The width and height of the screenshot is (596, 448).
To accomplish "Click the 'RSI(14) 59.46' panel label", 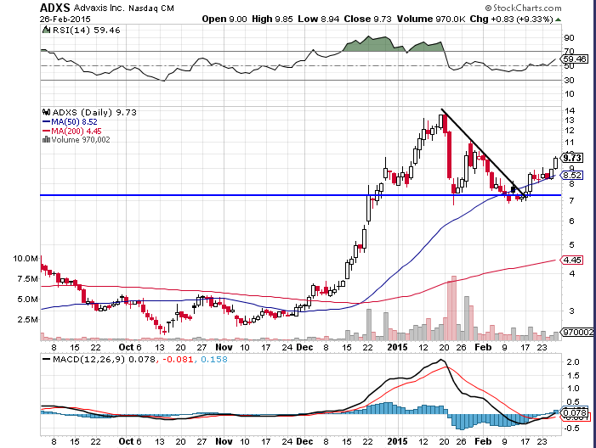I will (86, 30).
